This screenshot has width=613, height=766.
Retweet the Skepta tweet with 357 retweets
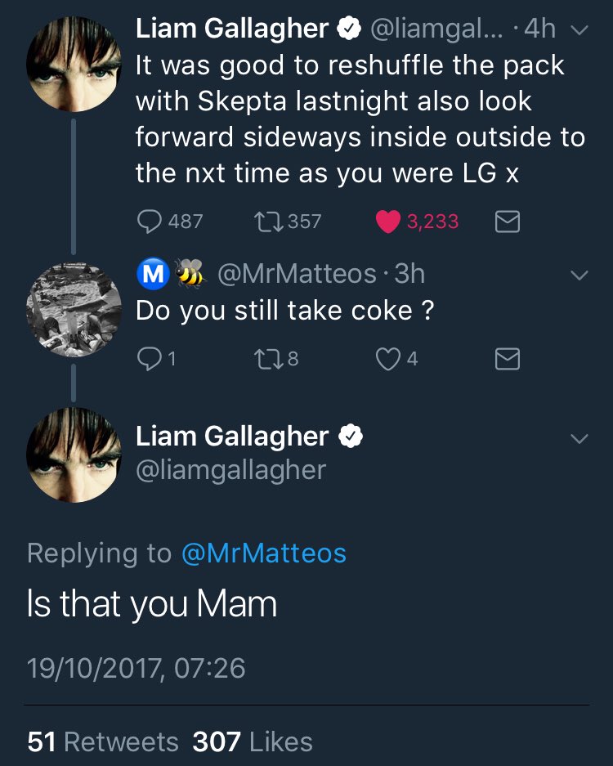[269, 222]
